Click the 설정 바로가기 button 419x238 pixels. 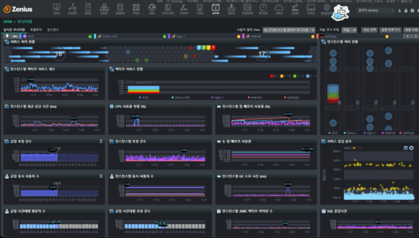click(x=390, y=29)
